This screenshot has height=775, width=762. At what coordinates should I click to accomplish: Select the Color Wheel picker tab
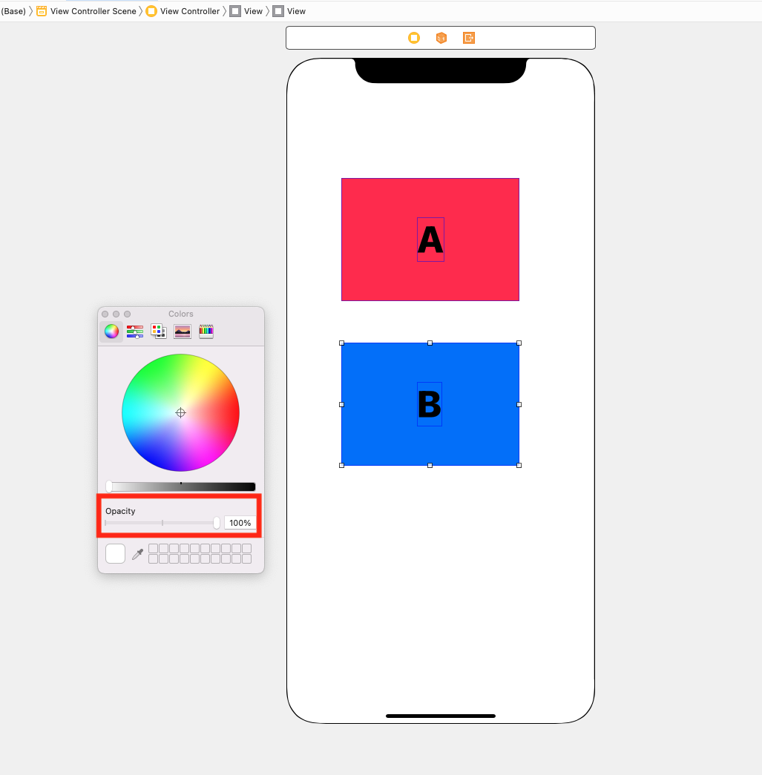tap(111, 332)
